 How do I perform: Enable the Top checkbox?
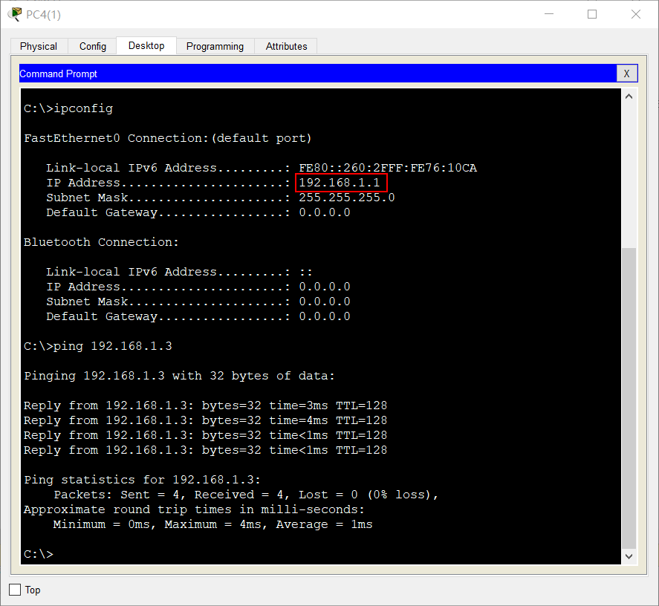tap(15, 590)
